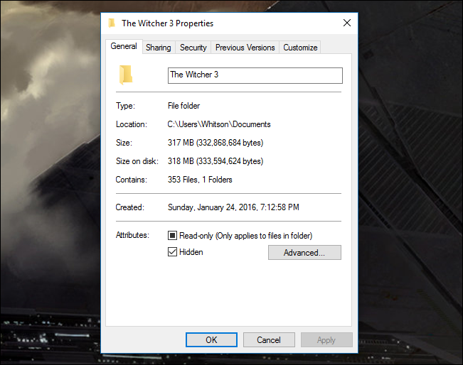The height and width of the screenshot is (365, 463).
Task: Switch to the Sharing tab
Action: pyautogui.click(x=159, y=48)
